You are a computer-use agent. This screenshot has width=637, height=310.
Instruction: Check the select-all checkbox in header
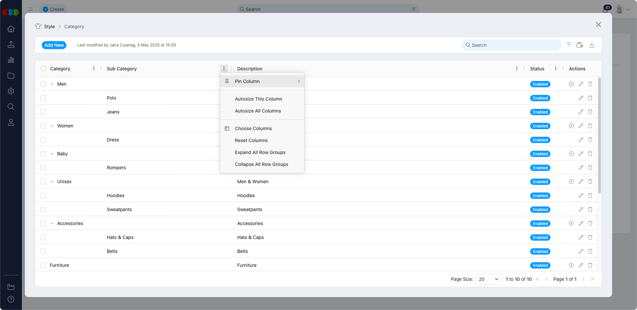pyautogui.click(x=43, y=68)
